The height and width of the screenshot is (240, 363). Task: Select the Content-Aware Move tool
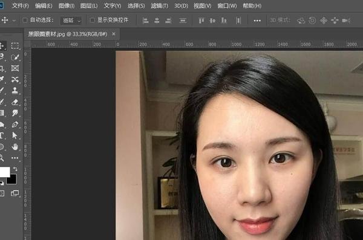[x=15, y=80]
